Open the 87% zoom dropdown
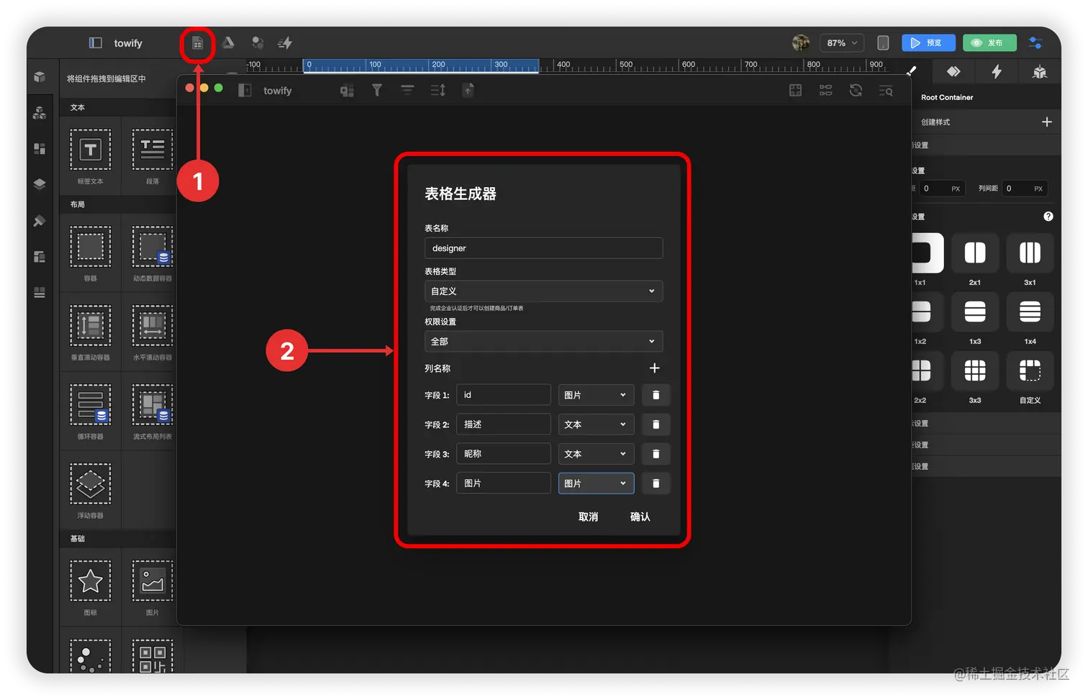1088x700 pixels. (x=842, y=43)
